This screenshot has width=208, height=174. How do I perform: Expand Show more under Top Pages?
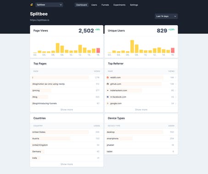pyautogui.click(x=67, y=109)
